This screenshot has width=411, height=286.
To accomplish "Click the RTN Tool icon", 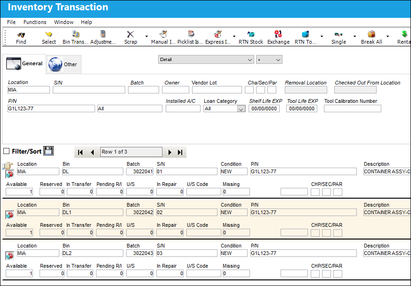I will tap(306, 38).
